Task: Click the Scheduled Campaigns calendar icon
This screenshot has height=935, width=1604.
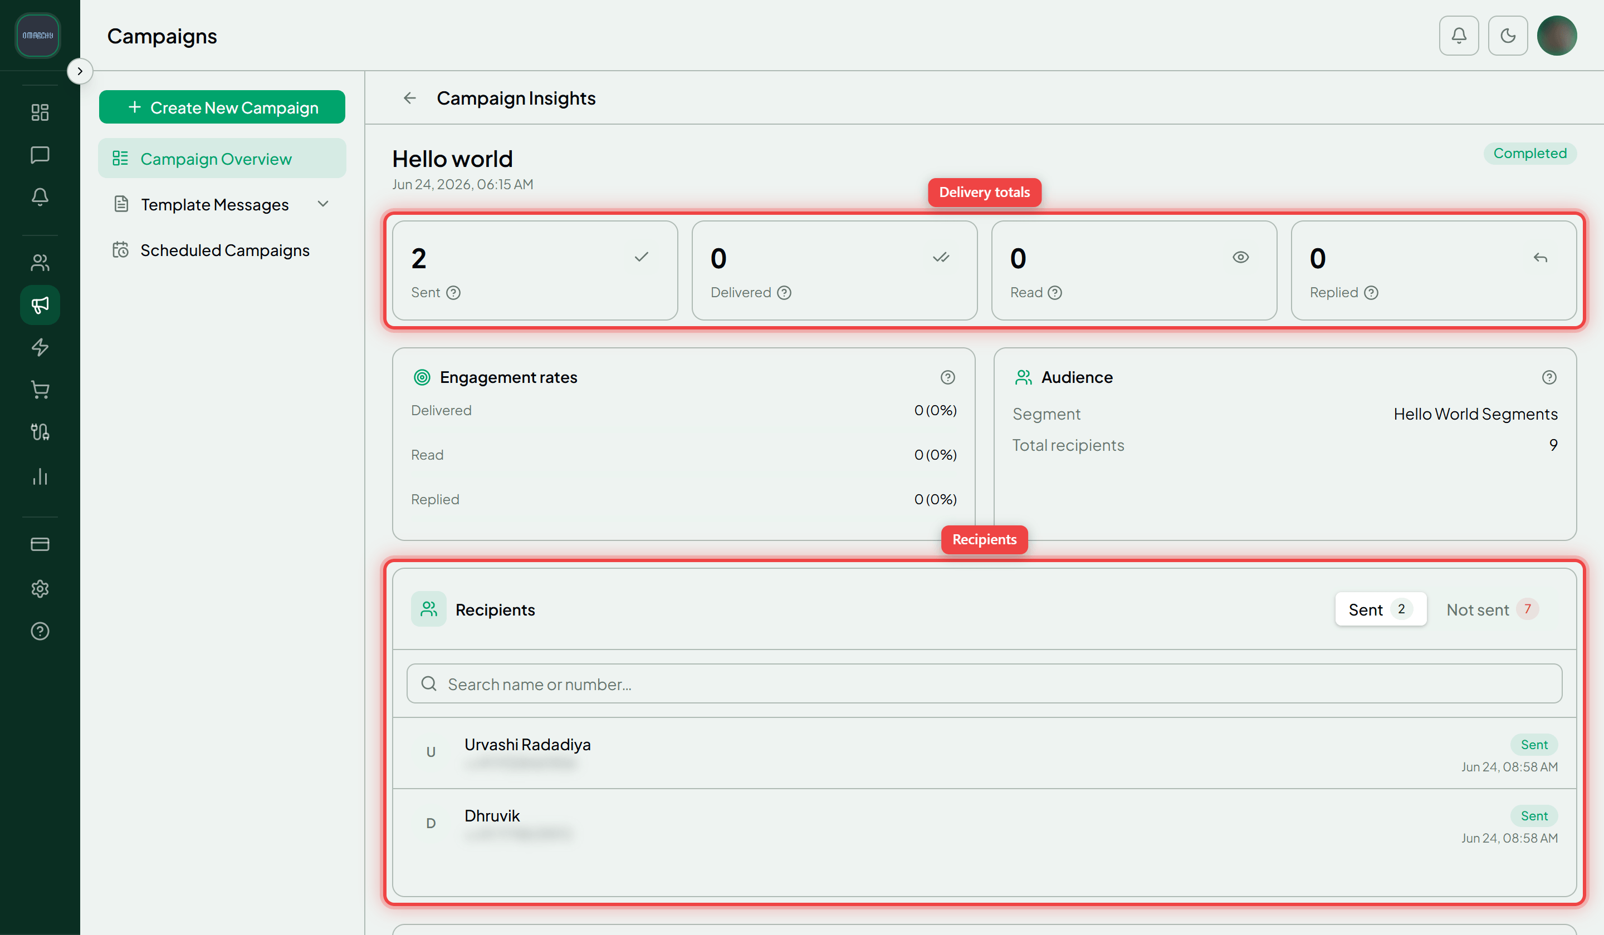Action: (120, 250)
